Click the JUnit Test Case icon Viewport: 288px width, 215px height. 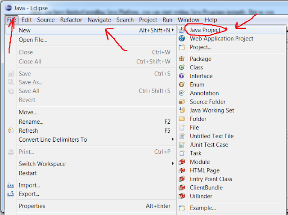tap(182, 144)
